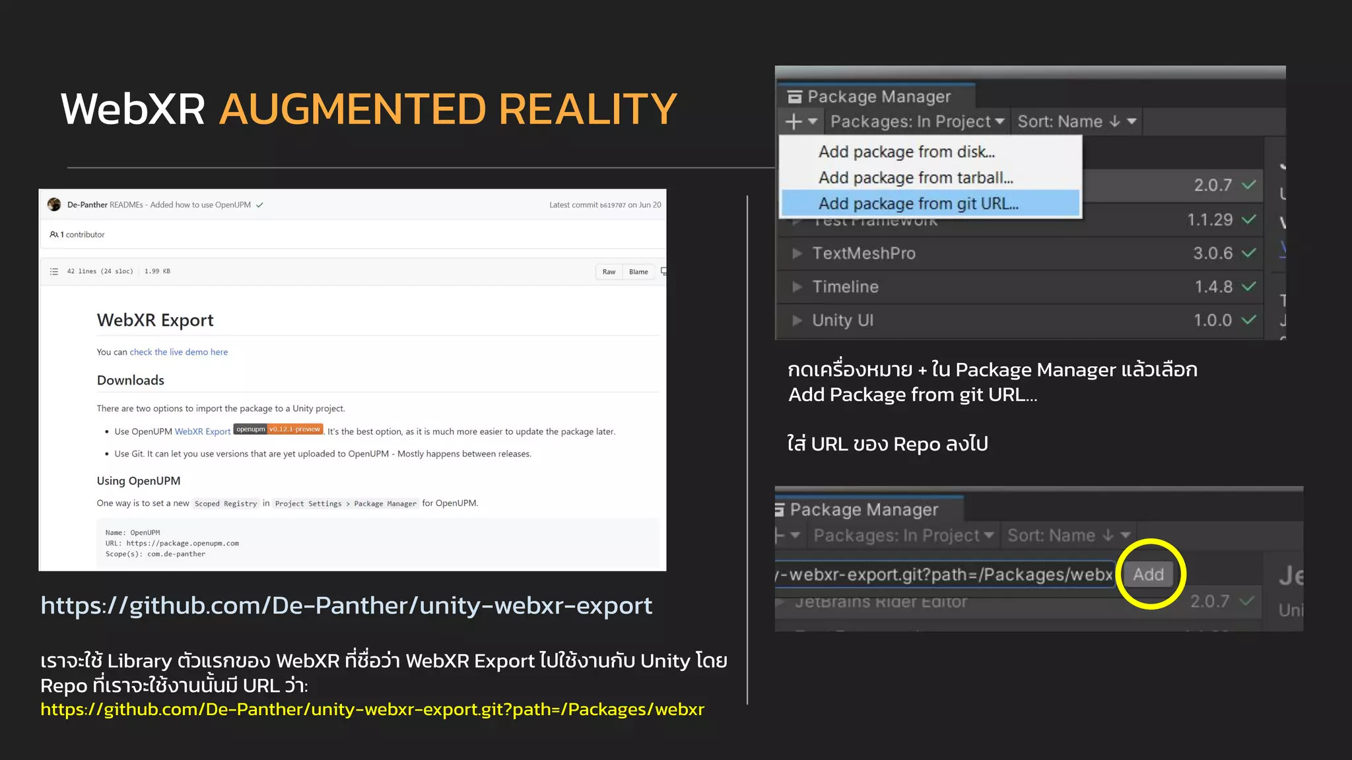Image resolution: width=1352 pixels, height=760 pixels.
Task: Click the URL: https://package.openupm.com line
Action: coord(172,544)
